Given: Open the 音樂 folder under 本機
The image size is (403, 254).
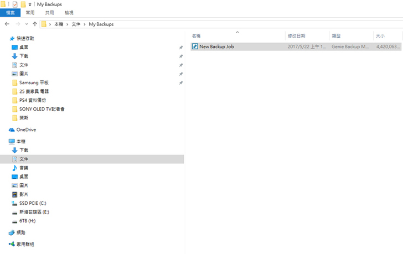Looking at the screenshot, I should tap(24, 168).
